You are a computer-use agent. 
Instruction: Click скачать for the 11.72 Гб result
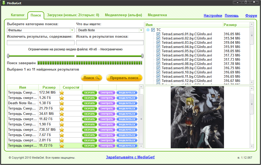(x=89, y=146)
